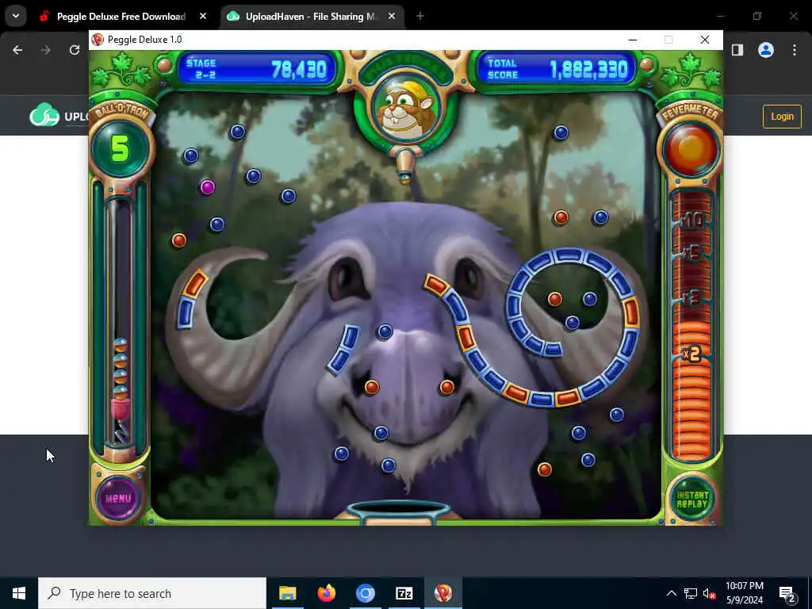812x609 pixels.
Task: Open the browser three-dot menu
Action: pyautogui.click(x=795, y=50)
